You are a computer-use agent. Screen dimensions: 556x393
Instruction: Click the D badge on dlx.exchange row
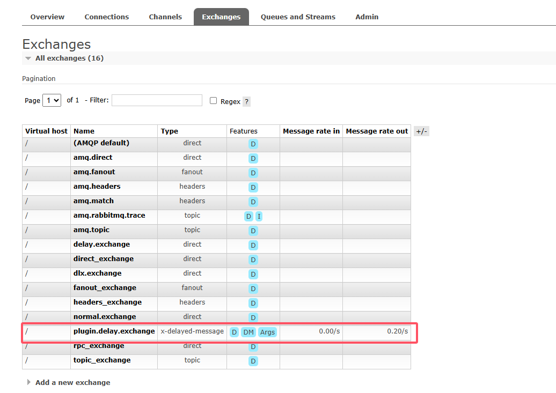pos(253,275)
